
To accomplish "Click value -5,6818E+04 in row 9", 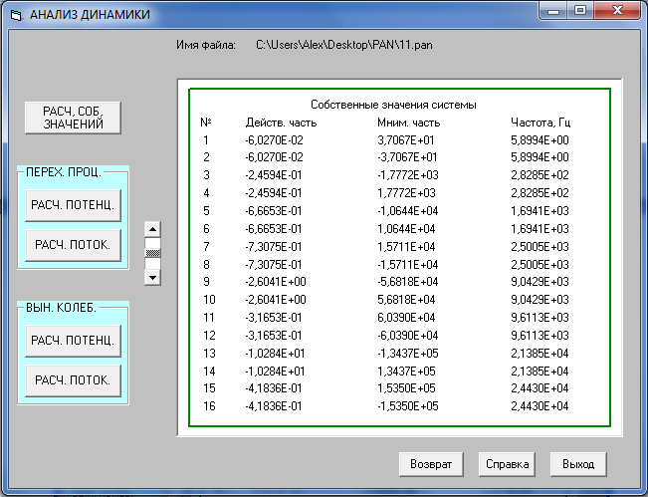I will click(407, 282).
